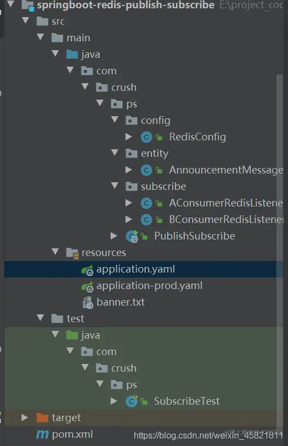Viewport: 288px width, 446px height.
Task: Click the SubscribeTest test class icon
Action: point(132,401)
